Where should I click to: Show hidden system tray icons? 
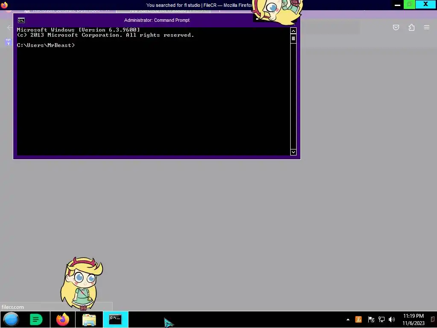click(348, 319)
